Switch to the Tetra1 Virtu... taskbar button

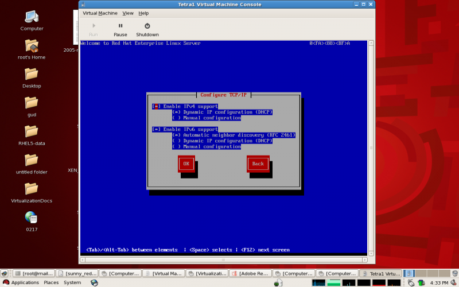380,274
